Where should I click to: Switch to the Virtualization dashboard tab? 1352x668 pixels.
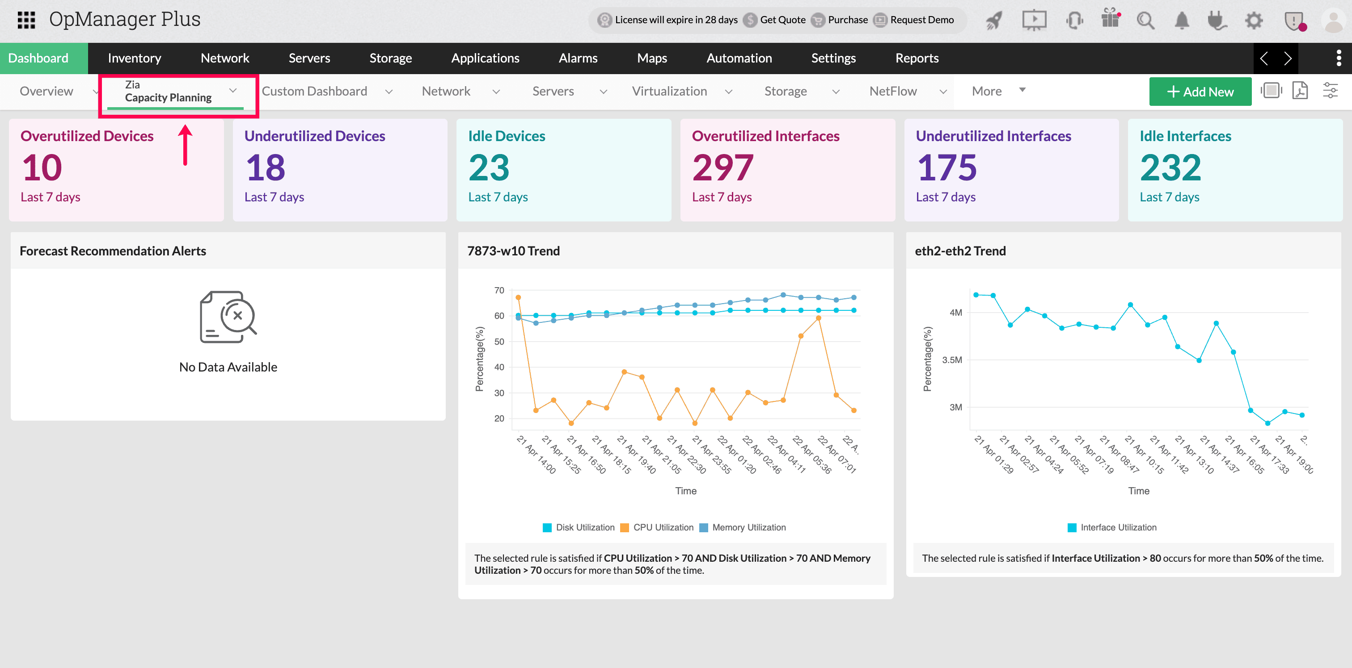click(669, 91)
